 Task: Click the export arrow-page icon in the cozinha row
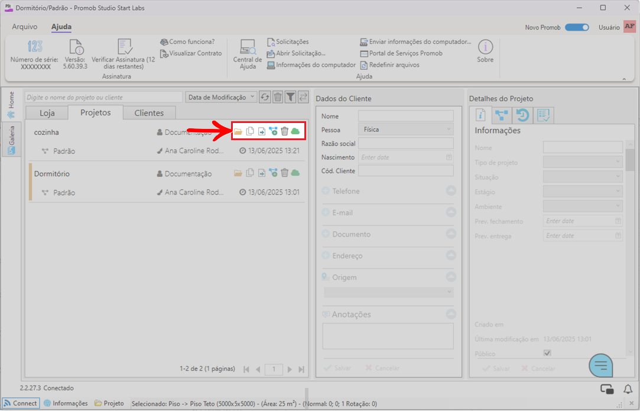(262, 131)
